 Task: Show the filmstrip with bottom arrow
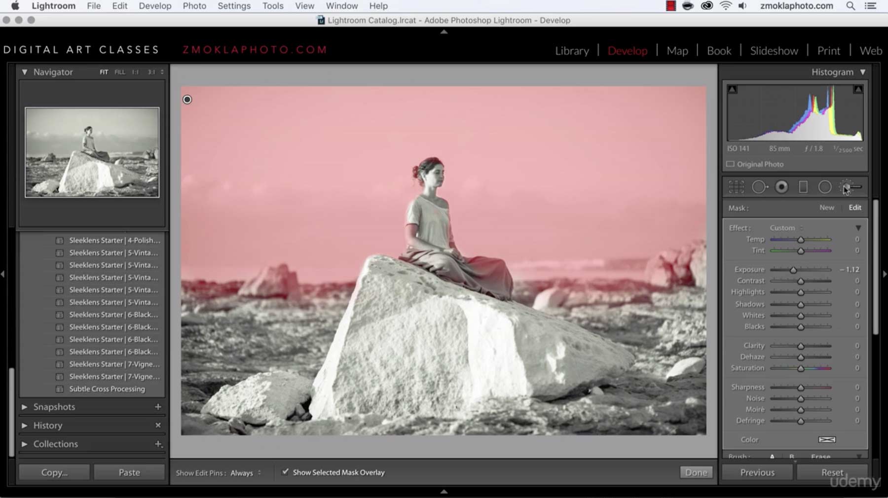click(444, 491)
